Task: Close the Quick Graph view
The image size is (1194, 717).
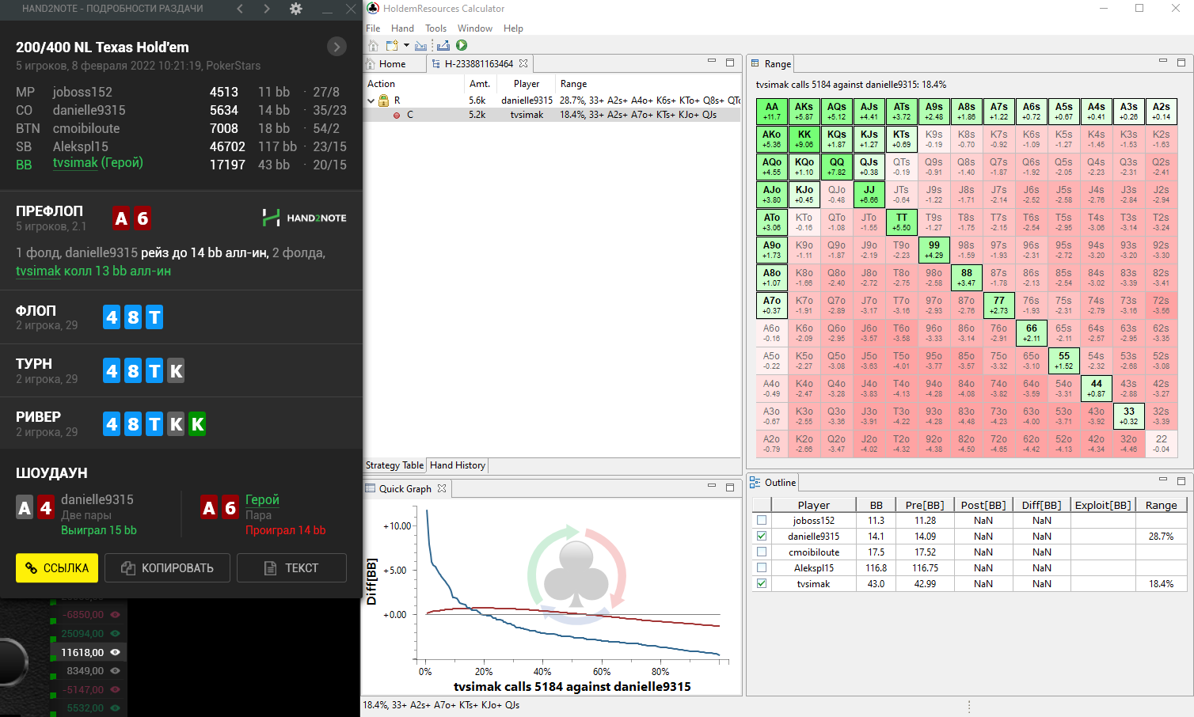Action: [442, 488]
